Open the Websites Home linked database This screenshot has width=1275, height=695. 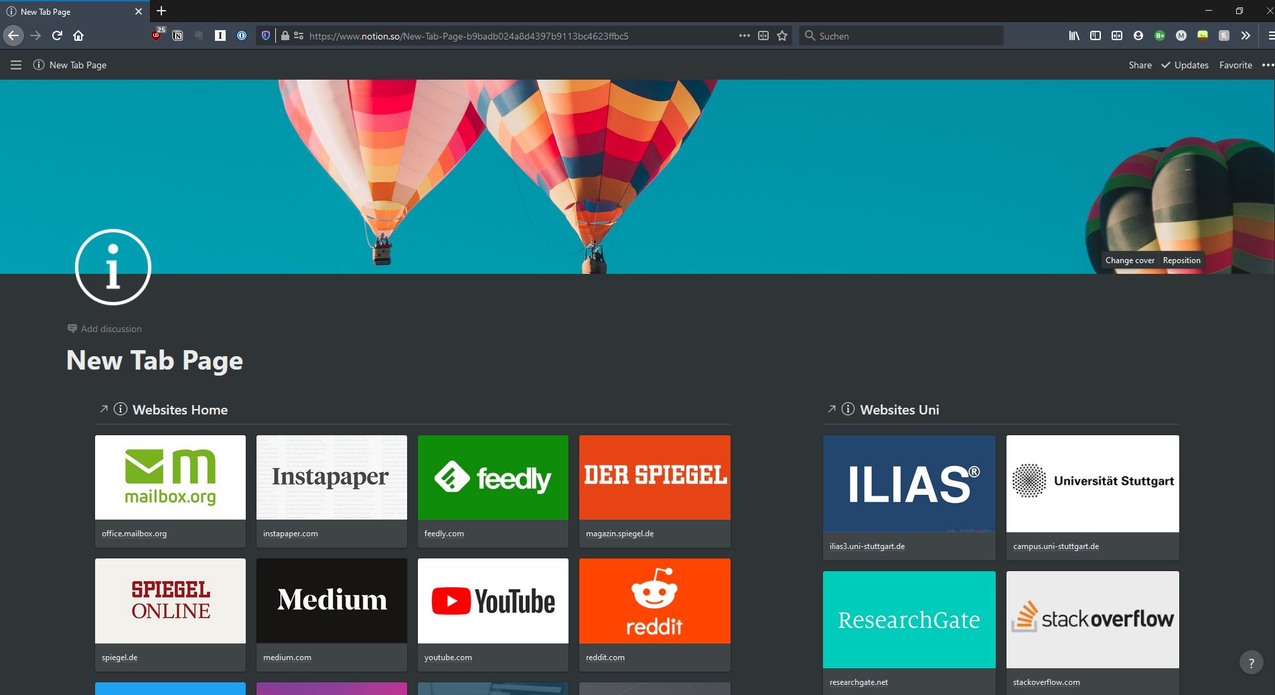(179, 410)
